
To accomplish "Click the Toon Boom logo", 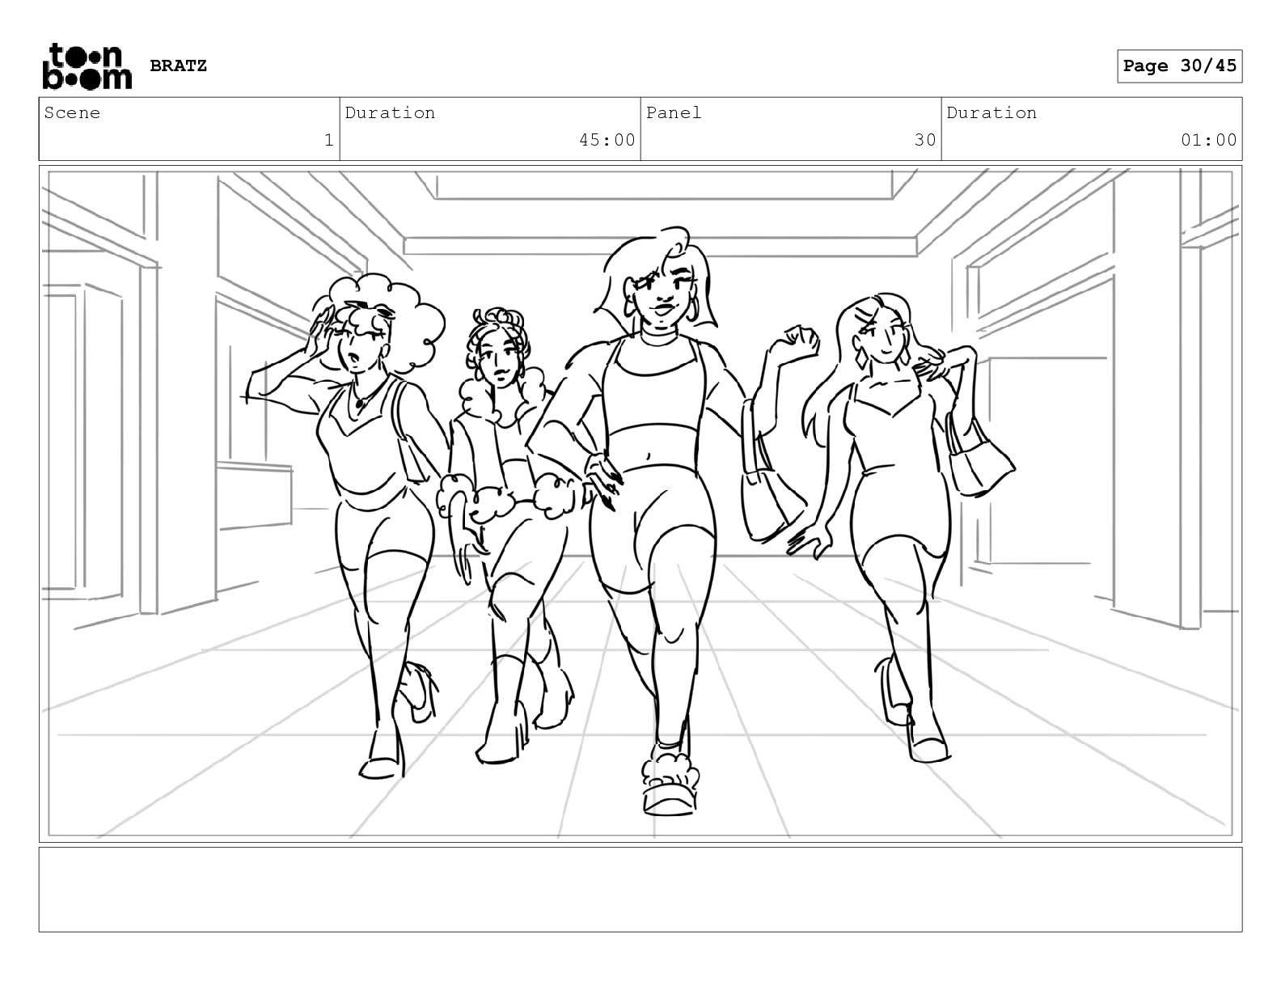I will pyautogui.click(x=87, y=66).
